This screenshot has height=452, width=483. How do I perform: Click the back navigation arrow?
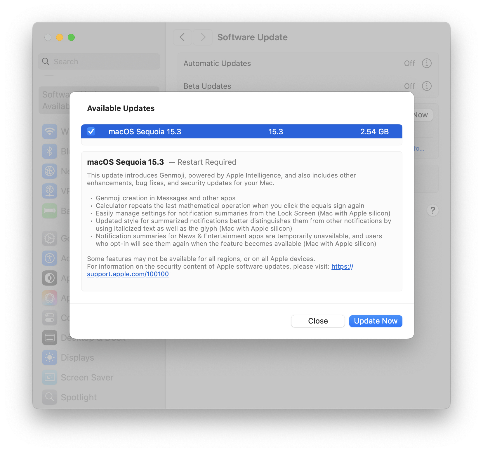[x=182, y=37]
